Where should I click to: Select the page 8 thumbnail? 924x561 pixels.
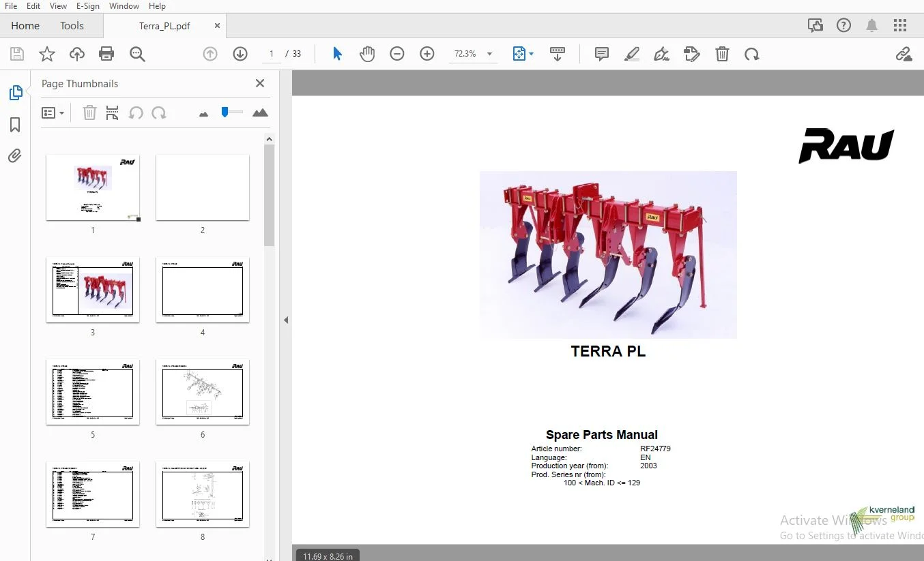coord(203,494)
